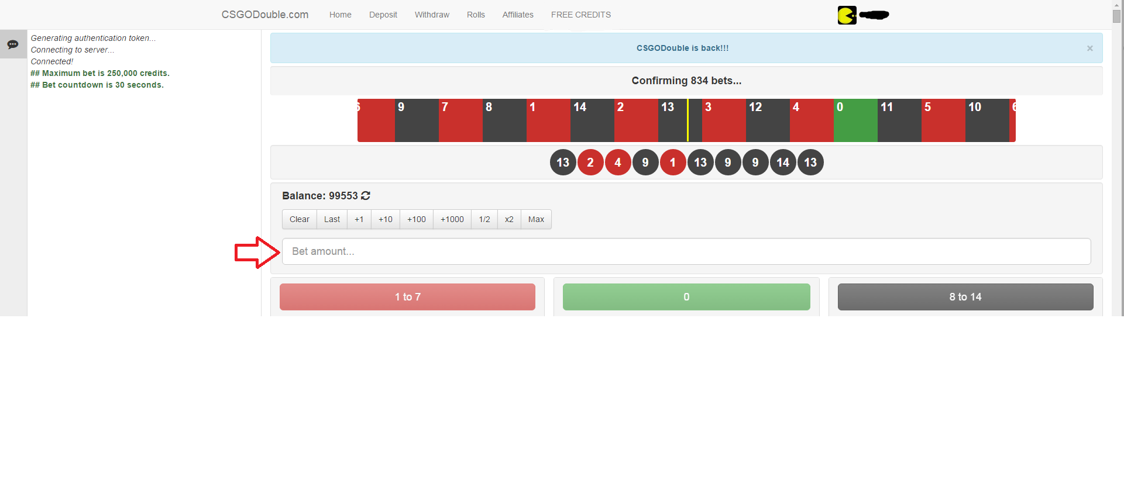Click the wheel tile numbered 10
Viewport: 1124px width, 477px height.
[987, 120]
